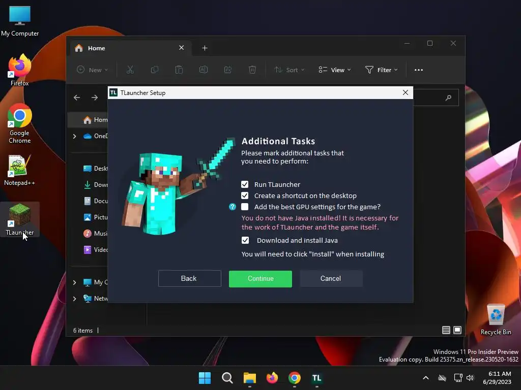521x390 pixels.
Task: Click the green Continue button
Action: pos(260,279)
